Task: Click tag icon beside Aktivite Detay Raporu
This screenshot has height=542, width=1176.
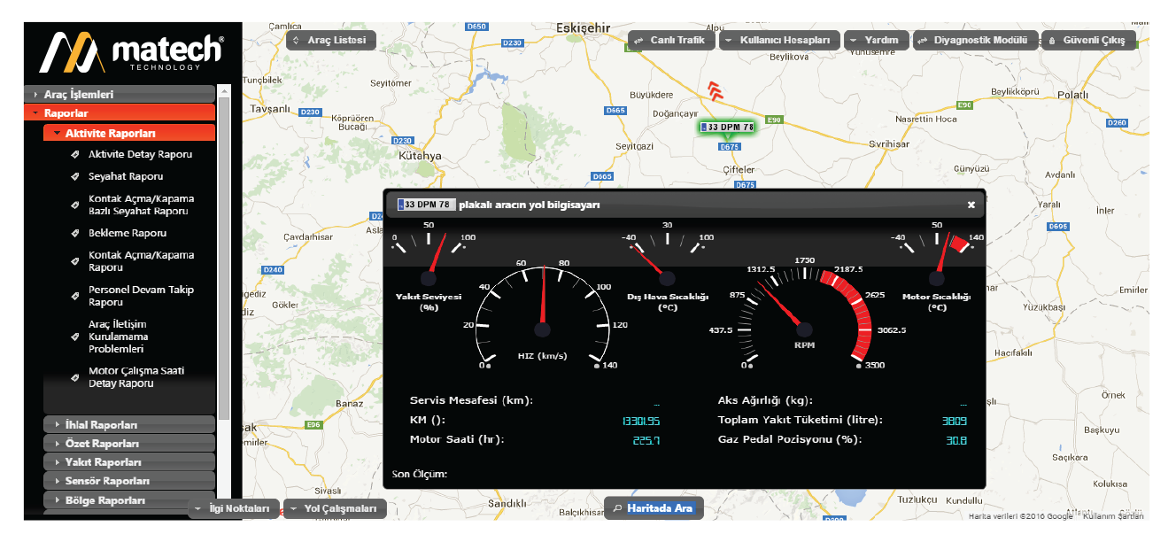Action: 76,154
